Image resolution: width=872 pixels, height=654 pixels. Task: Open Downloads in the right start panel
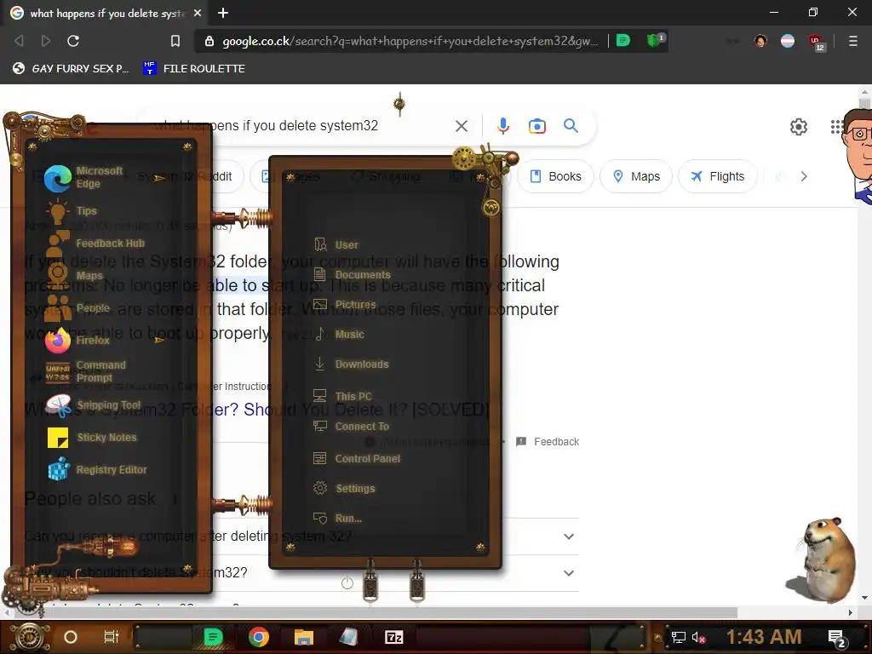351,364
